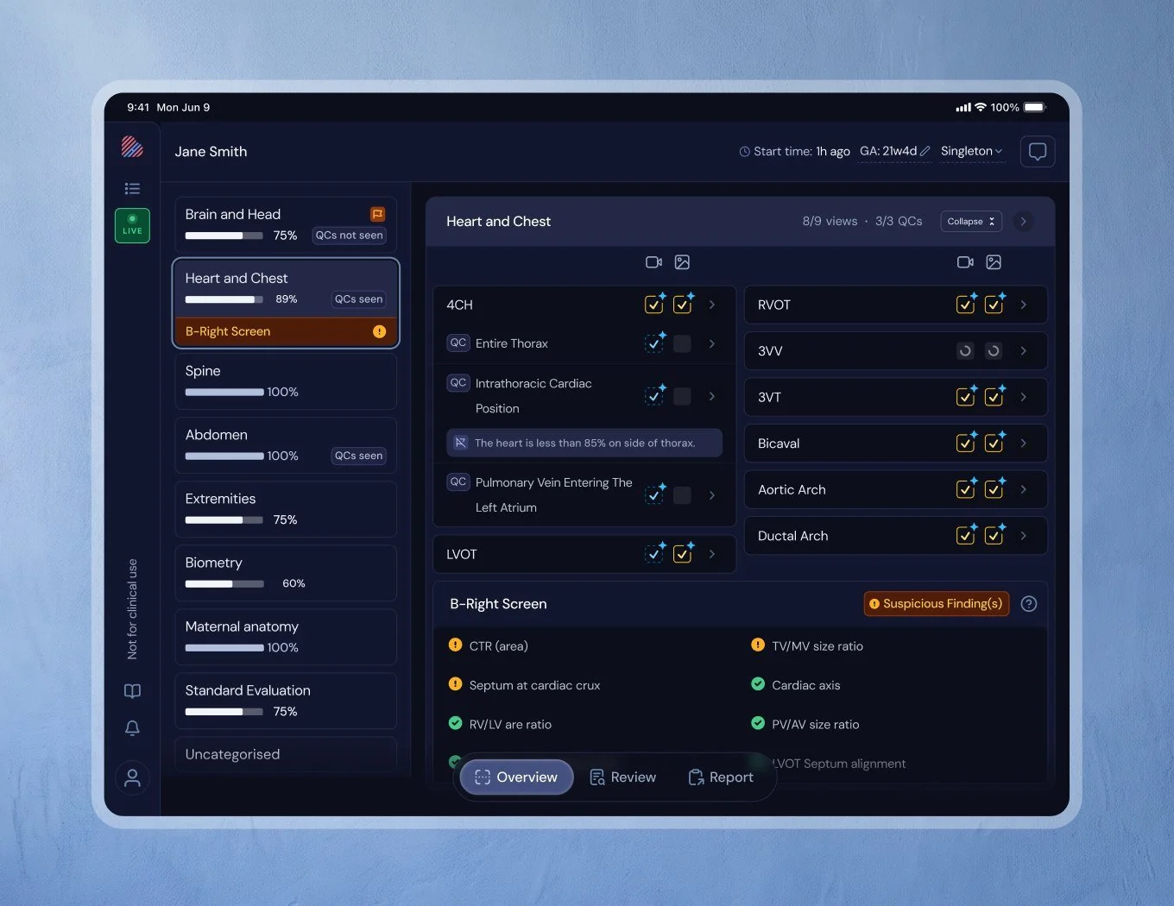Open the B-Right Screen orange bar

[286, 331]
